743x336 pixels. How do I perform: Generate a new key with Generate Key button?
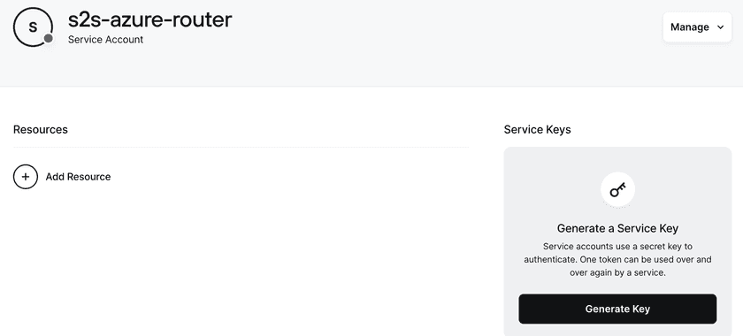(x=617, y=309)
